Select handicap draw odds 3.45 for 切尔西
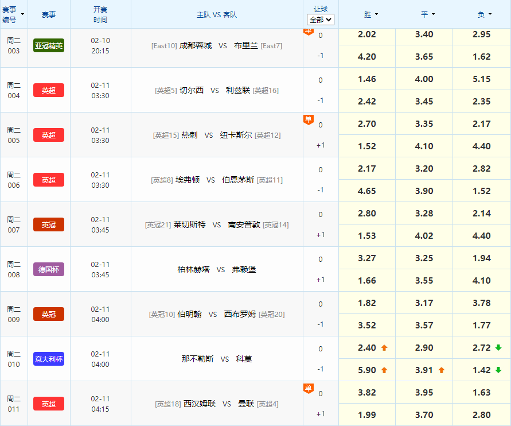The height and width of the screenshot is (426, 511). click(x=424, y=102)
